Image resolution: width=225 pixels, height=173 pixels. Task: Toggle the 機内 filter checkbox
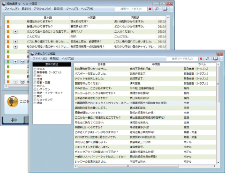click(35, 76)
